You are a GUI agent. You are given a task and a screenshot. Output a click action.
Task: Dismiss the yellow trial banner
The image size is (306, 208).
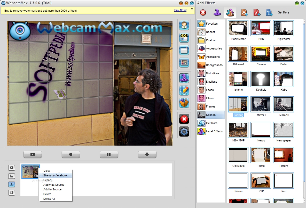[x=192, y=9]
